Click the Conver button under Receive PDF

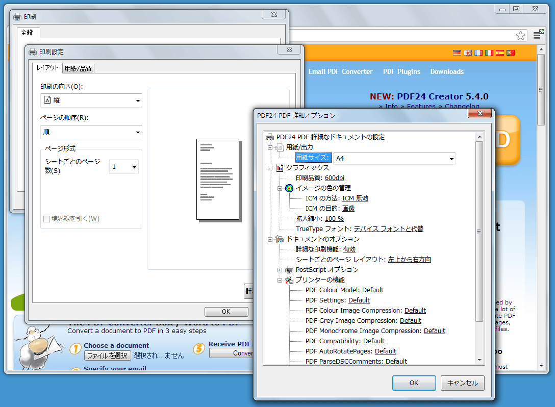(x=232, y=353)
